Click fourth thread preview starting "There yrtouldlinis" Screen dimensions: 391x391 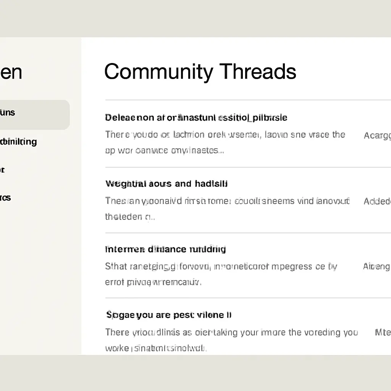coord(231,332)
